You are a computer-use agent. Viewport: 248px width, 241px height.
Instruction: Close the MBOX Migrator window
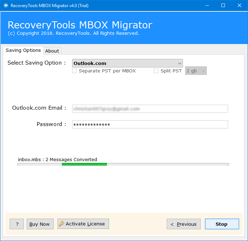click(239, 6)
